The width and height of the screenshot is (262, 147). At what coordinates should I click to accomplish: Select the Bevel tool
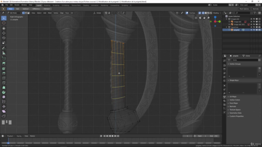point(4,73)
